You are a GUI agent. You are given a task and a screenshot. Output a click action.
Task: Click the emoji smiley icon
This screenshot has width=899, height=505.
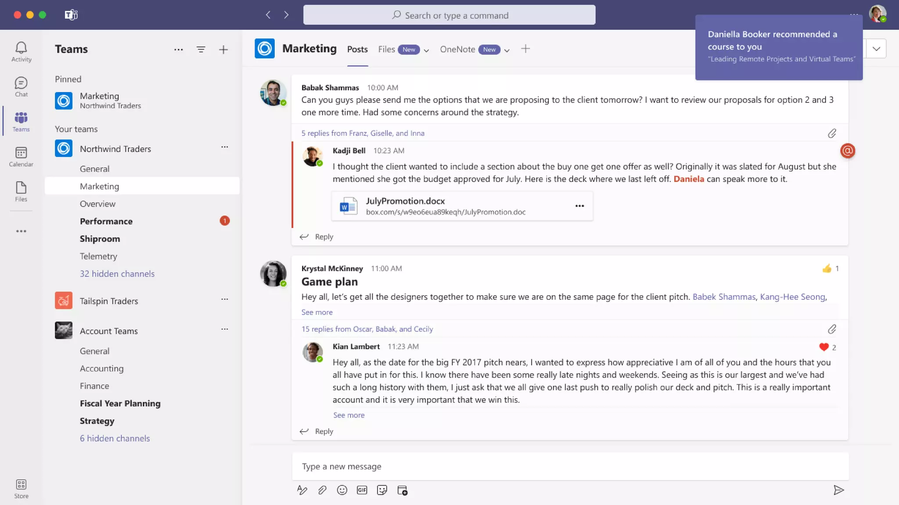[342, 490]
